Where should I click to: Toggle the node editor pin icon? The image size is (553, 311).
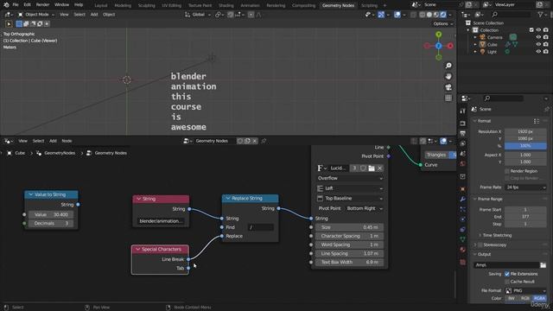click(264, 141)
